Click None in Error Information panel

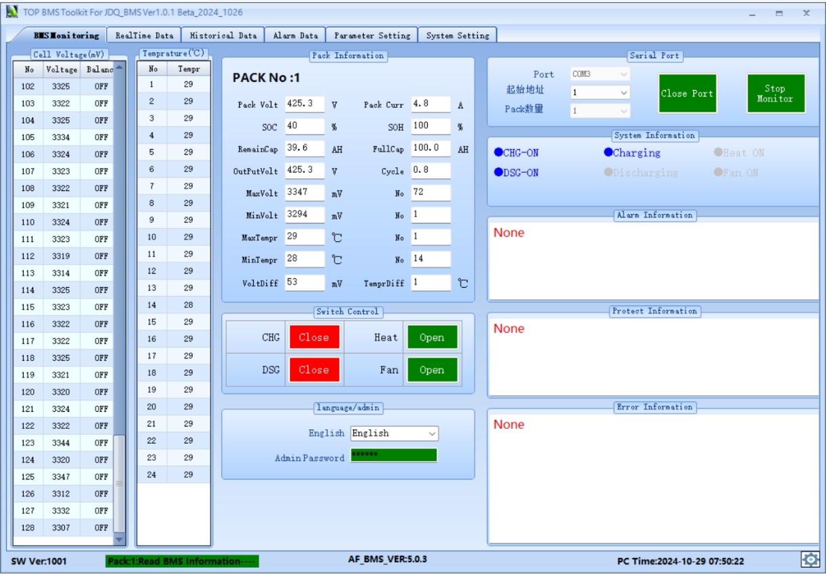(509, 425)
